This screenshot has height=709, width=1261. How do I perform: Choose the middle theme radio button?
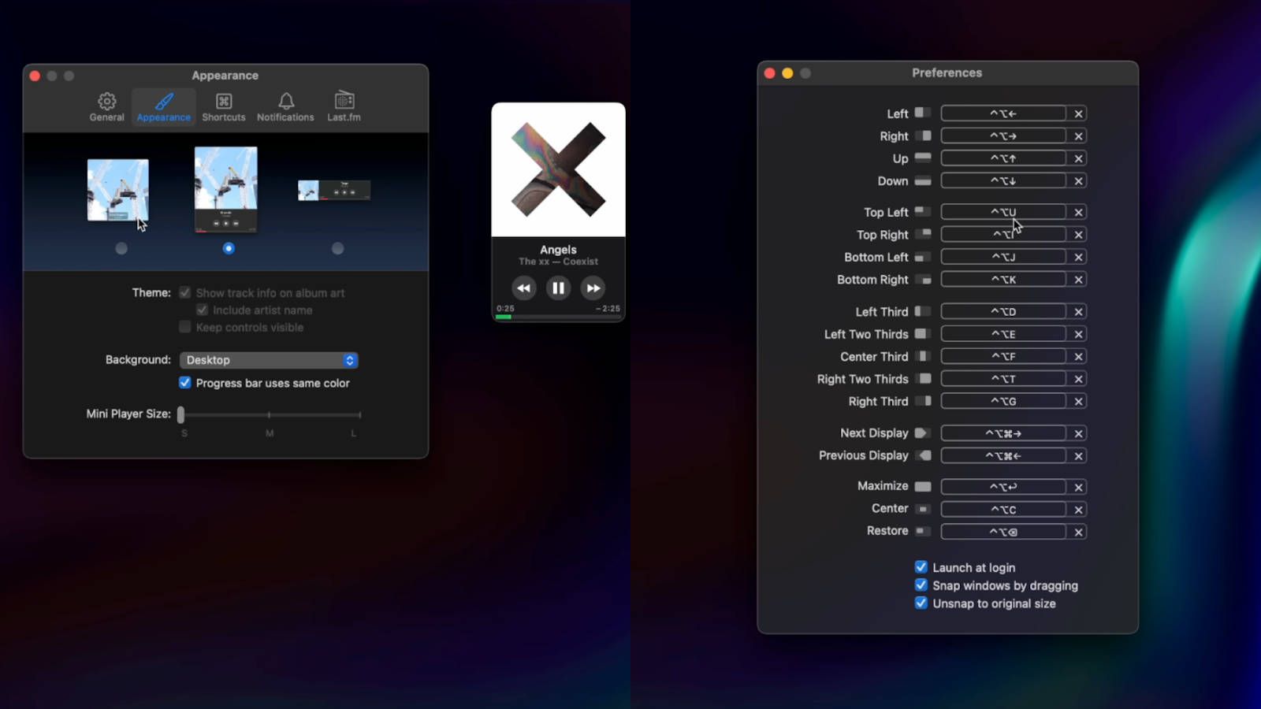[x=229, y=248]
